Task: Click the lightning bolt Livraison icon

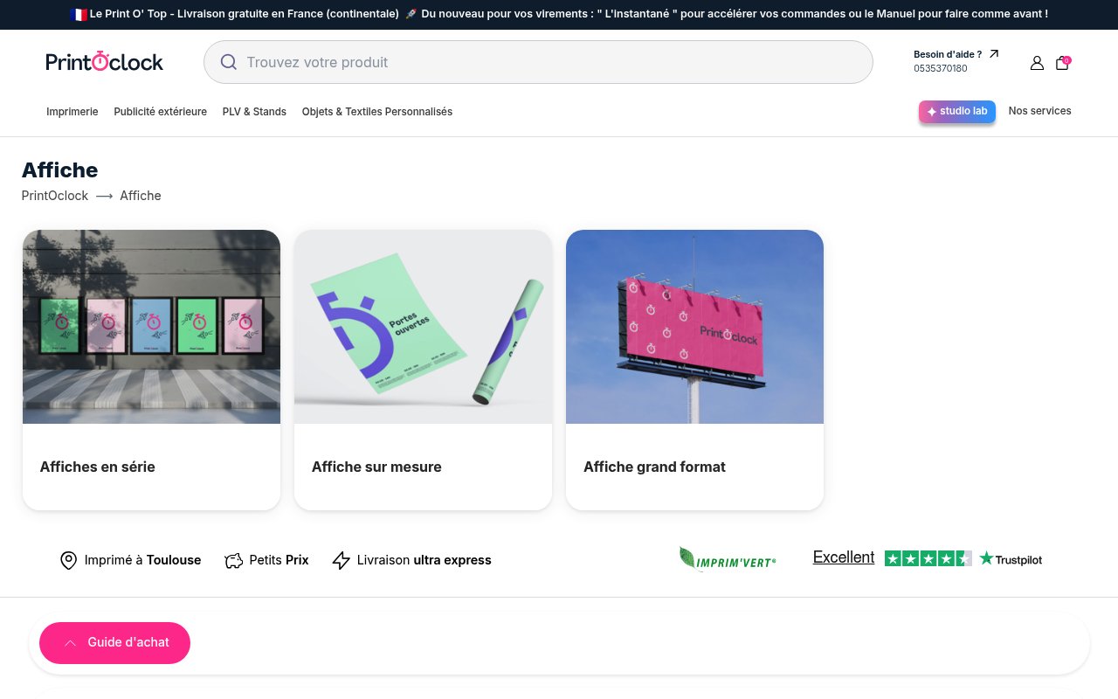Action: (342, 560)
